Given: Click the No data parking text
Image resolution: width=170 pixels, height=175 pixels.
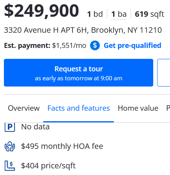Looking at the screenshot, I should (35, 127).
